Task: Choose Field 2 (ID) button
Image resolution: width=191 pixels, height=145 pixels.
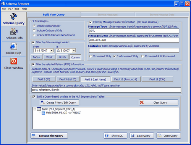Action: click(x=44, y=79)
